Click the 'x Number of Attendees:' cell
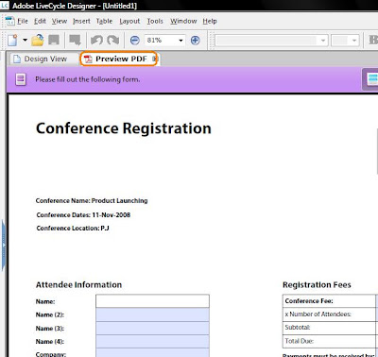This screenshot has width=378, height=357. (329, 314)
